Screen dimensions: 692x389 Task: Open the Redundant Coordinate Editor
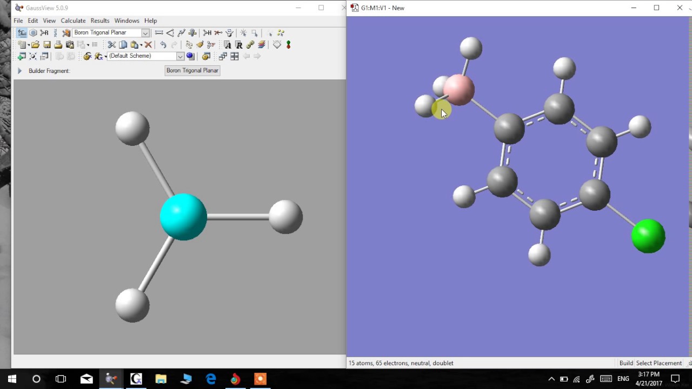click(238, 44)
